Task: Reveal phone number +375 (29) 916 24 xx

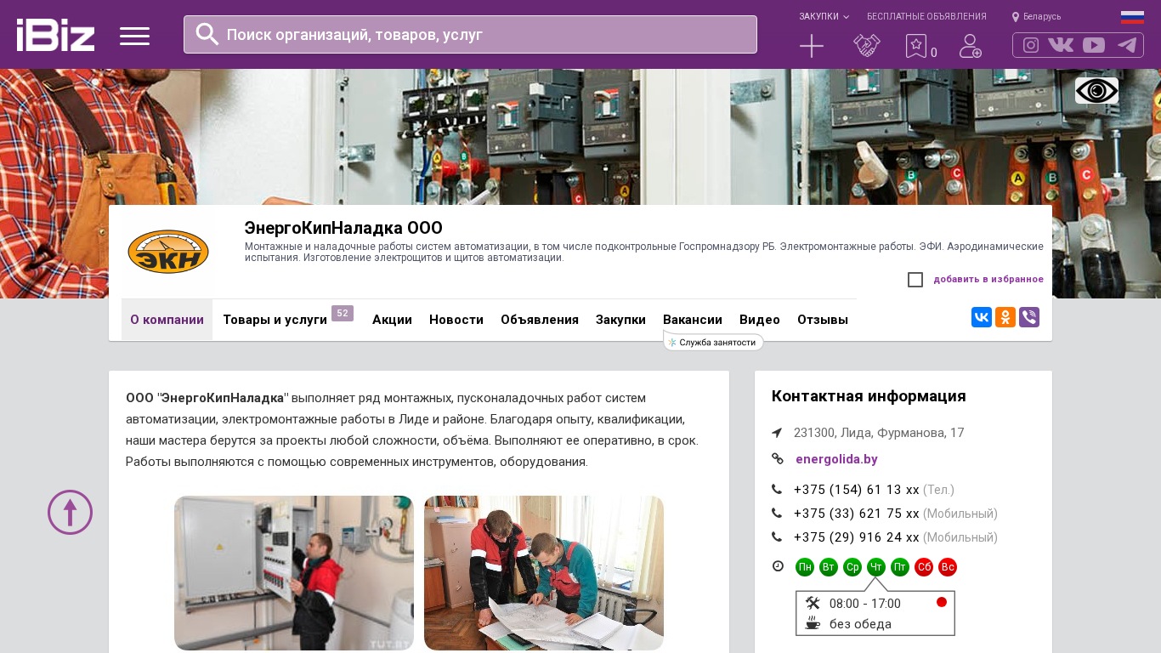Action: pyautogui.click(x=857, y=537)
